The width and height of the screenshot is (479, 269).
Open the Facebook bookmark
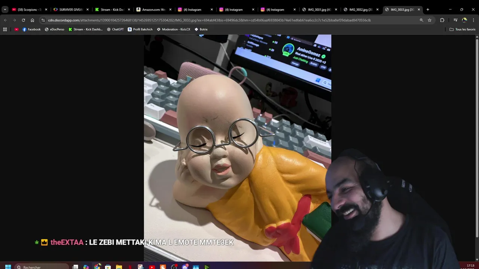(31, 29)
